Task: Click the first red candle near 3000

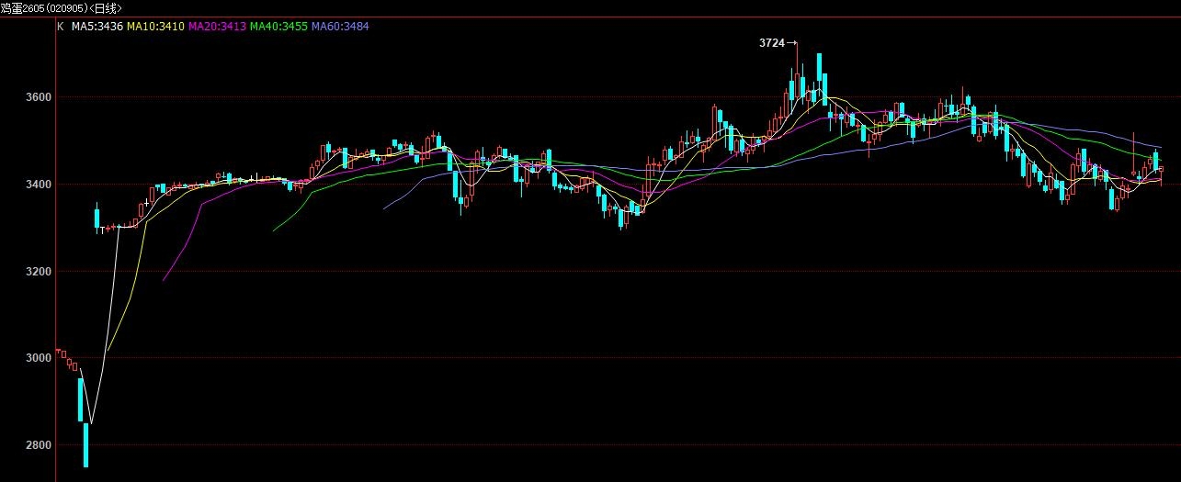Action: pyautogui.click(x=58, y=351)
